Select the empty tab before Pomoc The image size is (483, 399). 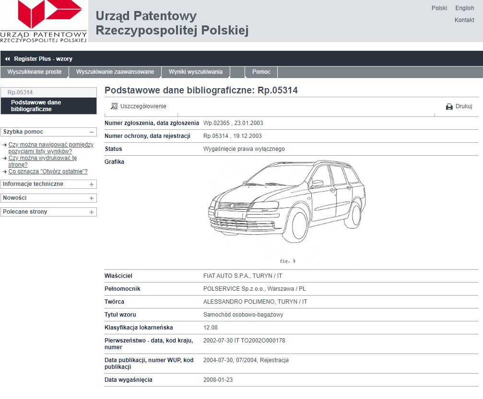point(237,72)
